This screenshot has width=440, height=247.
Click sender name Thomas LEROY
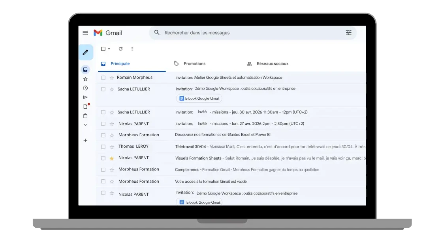(133, 146)
